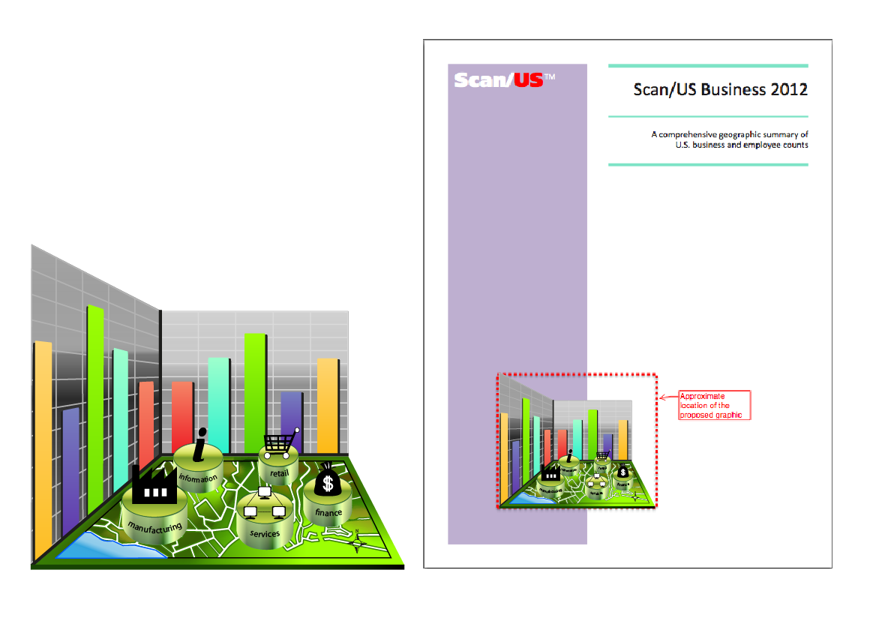The height and width of the screenshot is (627, 876).
Task: Click the dollar money bag icon
Action: tap(328, 480)
